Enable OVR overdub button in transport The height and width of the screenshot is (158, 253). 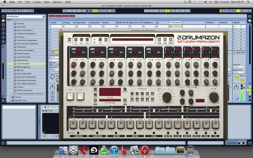95,11
